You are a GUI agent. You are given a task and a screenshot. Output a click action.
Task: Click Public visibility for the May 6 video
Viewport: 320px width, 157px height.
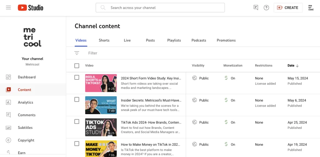click(204, 100)
